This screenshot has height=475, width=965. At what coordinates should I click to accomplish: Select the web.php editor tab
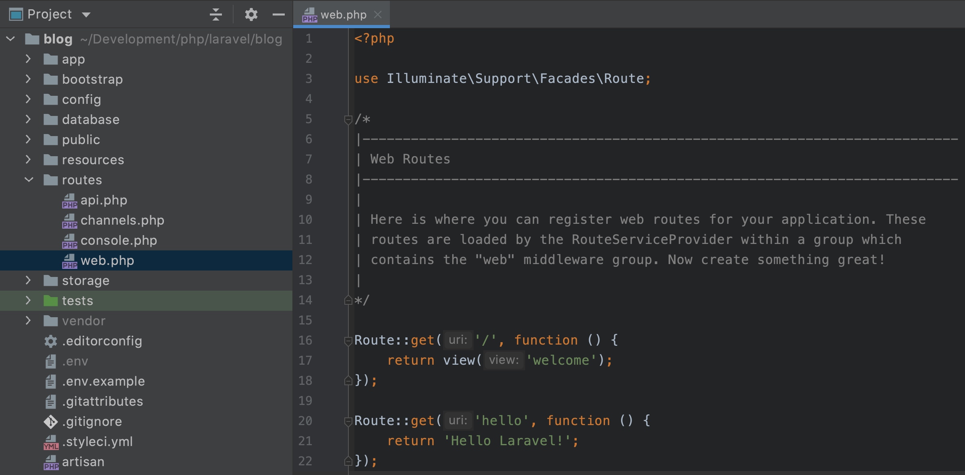click(342, 14)
